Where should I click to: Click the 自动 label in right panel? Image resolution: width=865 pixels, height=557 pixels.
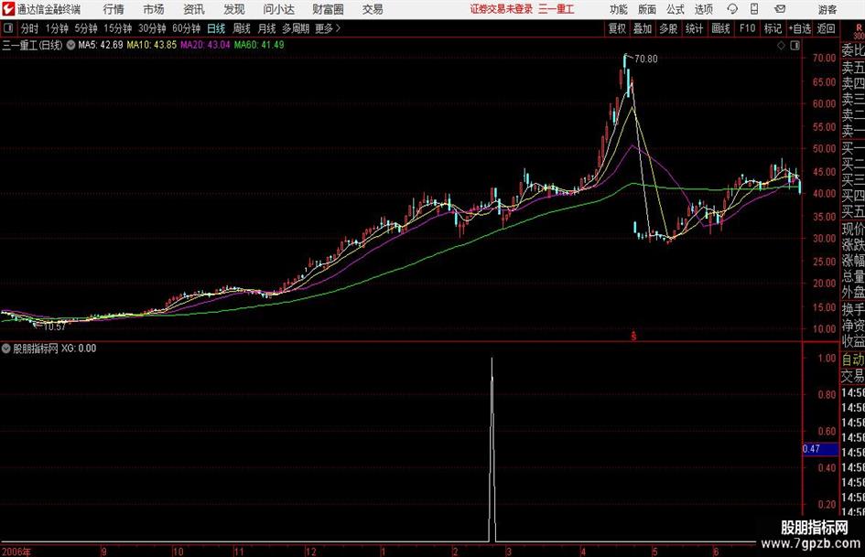853,359
